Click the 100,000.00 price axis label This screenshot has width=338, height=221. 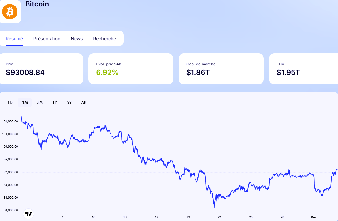[10, 147]
